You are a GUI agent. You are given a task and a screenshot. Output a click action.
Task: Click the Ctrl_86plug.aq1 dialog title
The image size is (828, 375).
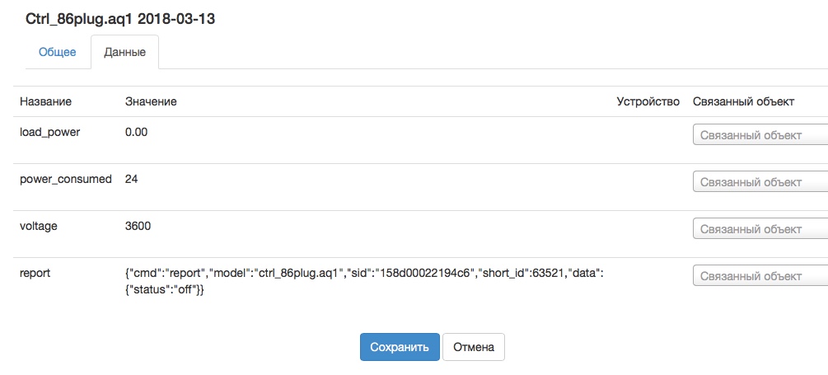pos(120,18)
